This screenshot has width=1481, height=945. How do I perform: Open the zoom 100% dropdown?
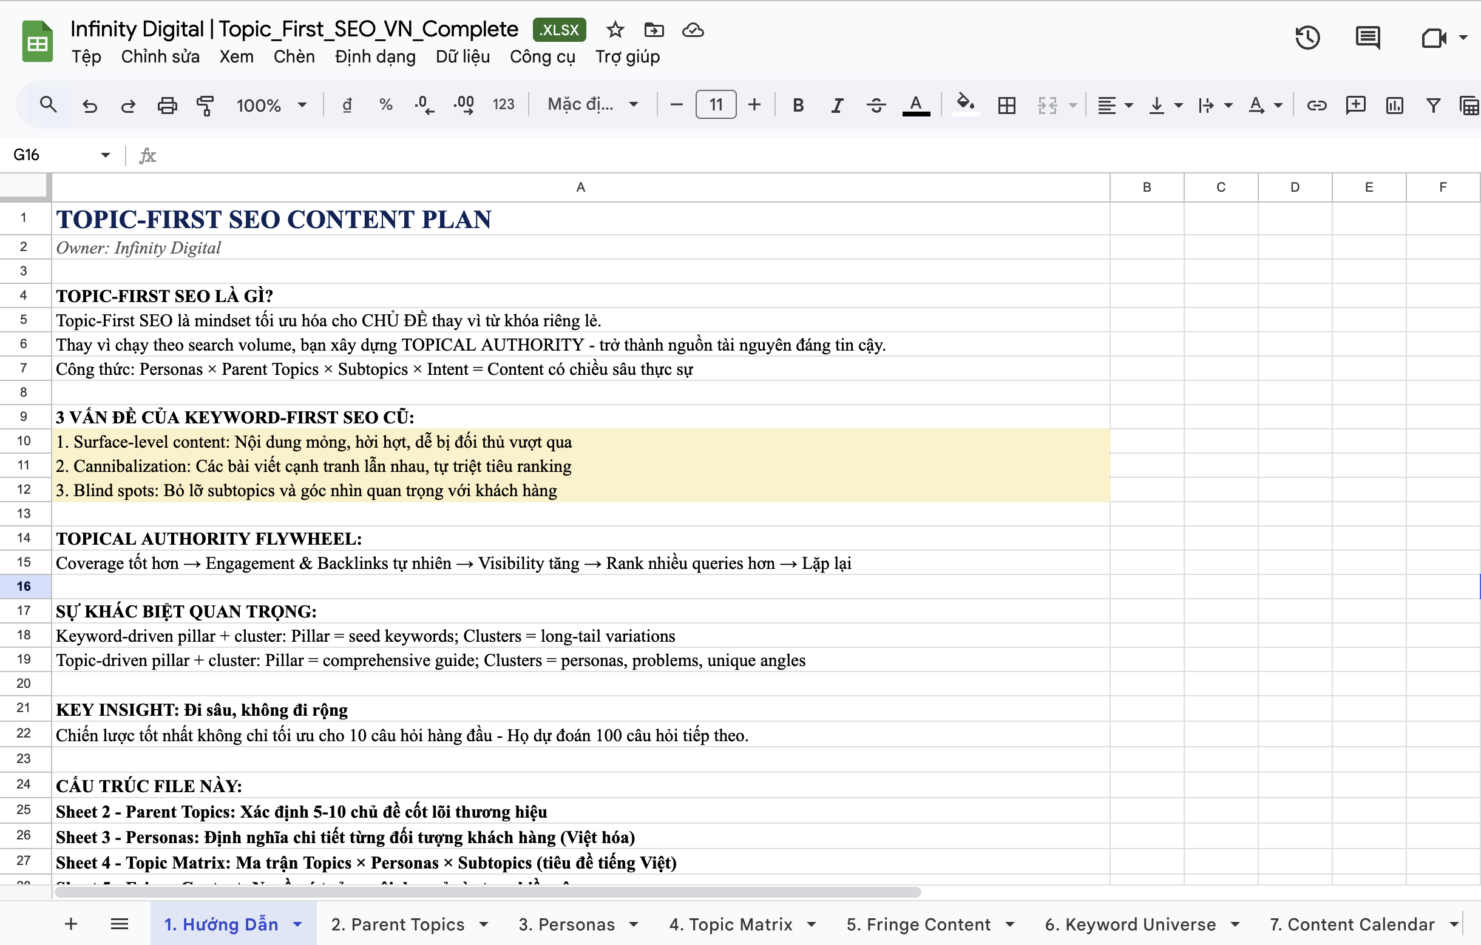point(271,106)
